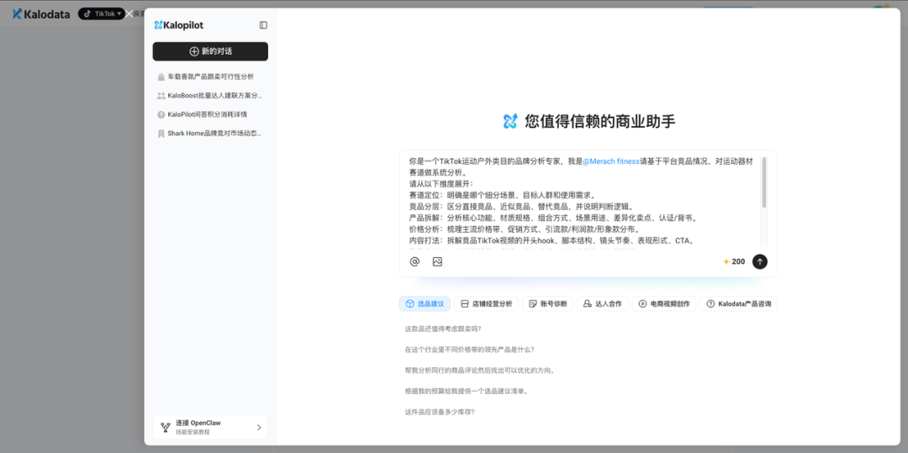Choose suggestion about 不同价格带的领先产品
Viewport: 908px width, 453px height.
[x=470, y=350]
